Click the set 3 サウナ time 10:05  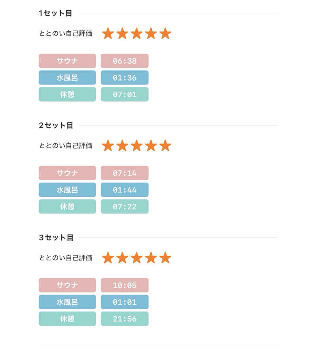[124, 285]
